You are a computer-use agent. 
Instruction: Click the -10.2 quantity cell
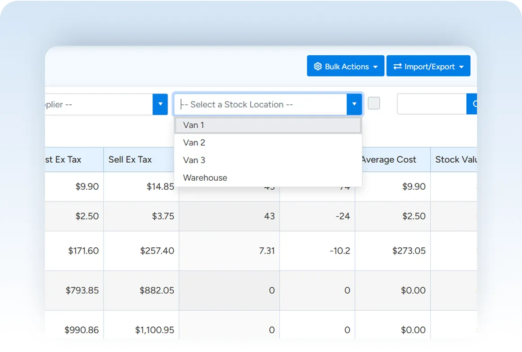click(317, 251)
